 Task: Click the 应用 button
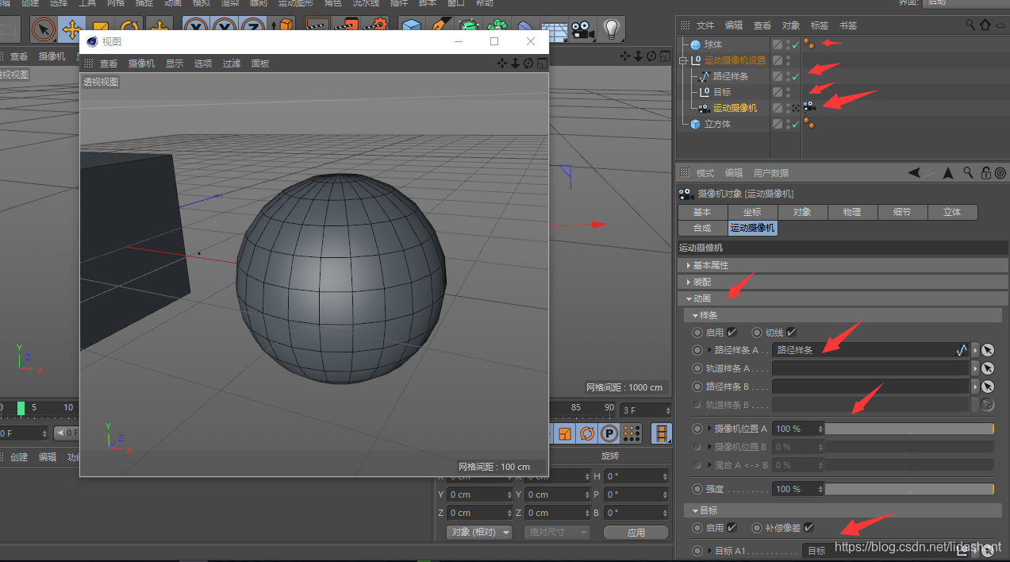[x=636, y=532]
